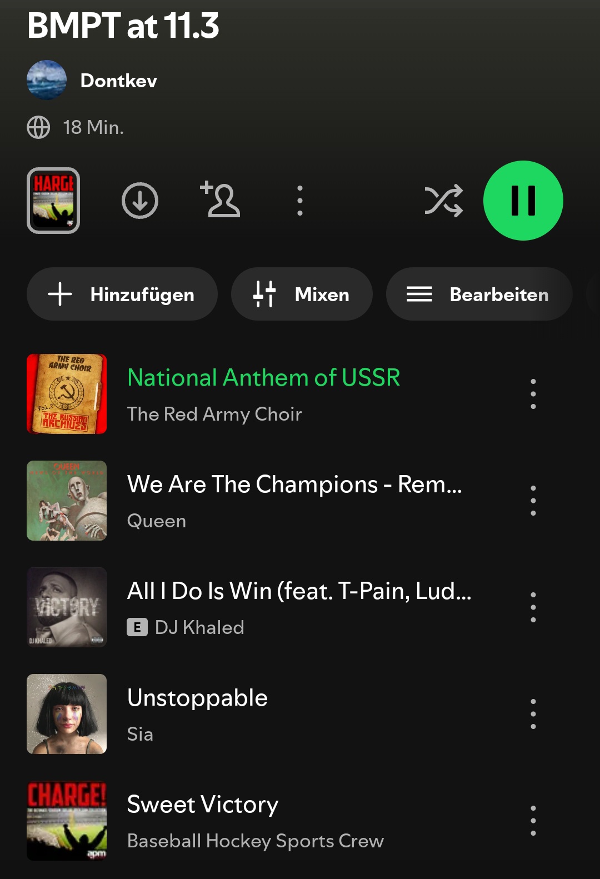
Task: Open the playlist cover preview thumbnail
Action: (x=53, y=201)
